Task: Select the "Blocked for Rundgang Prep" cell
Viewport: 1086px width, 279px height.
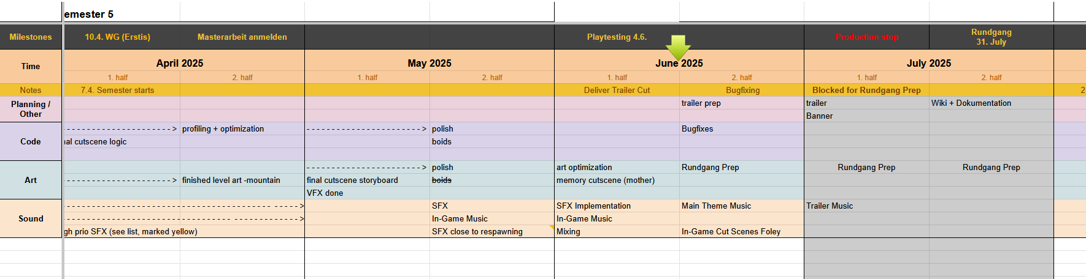Action: click(866, 90)
